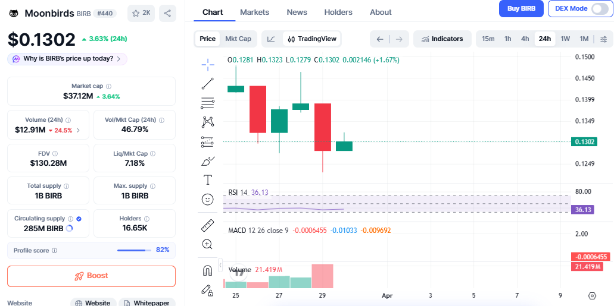The width and height of the screenshot is (614, 306).
Task: Open 'Why is BIRB's price up today?'
Action: [67, 59]
